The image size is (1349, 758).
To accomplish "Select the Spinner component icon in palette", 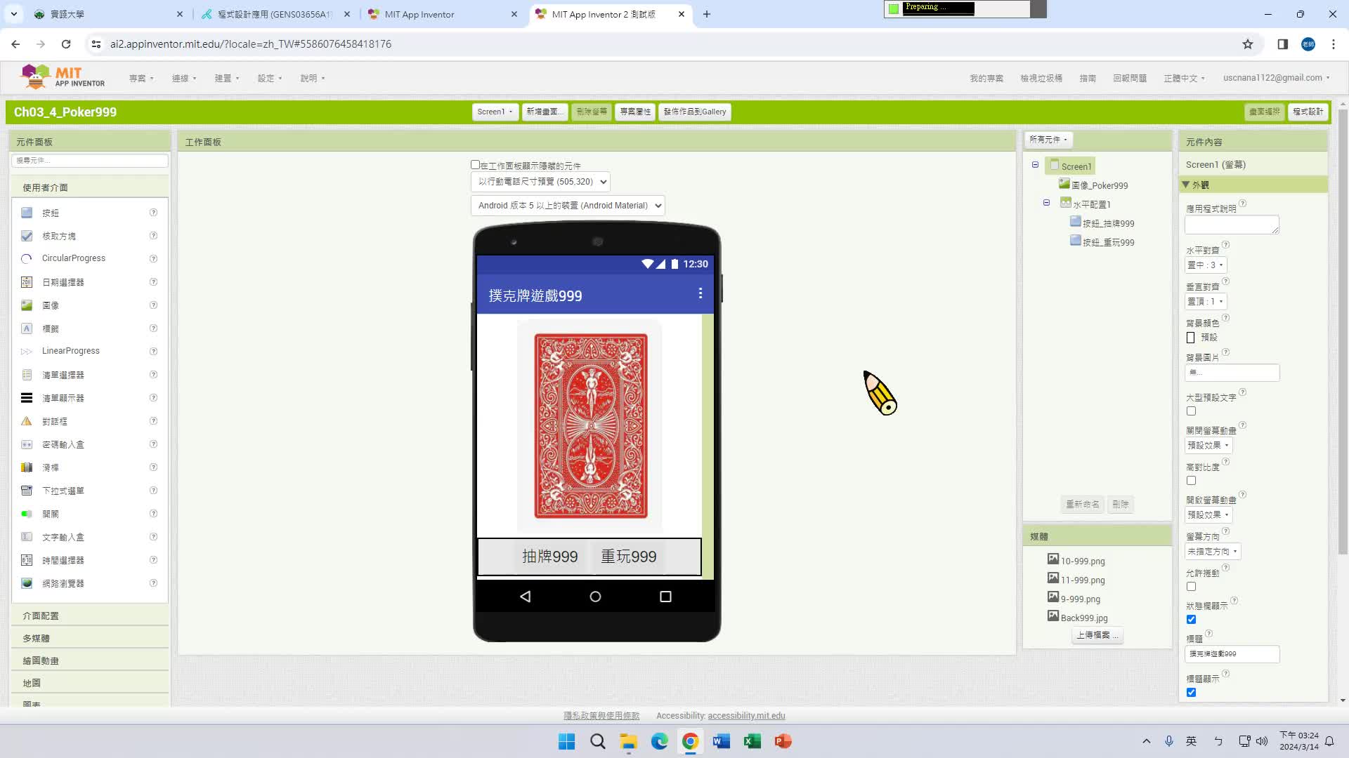I will [x=27, y=491].
